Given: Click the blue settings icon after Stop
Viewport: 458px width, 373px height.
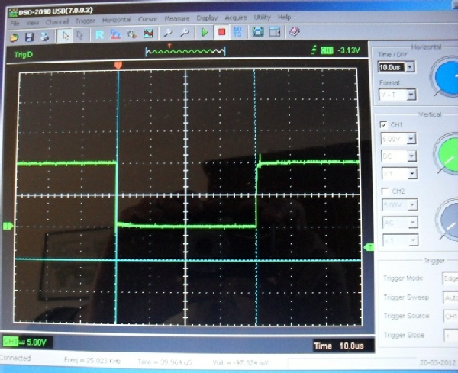Looking at the screenshot, I should [x=237, y=31].
